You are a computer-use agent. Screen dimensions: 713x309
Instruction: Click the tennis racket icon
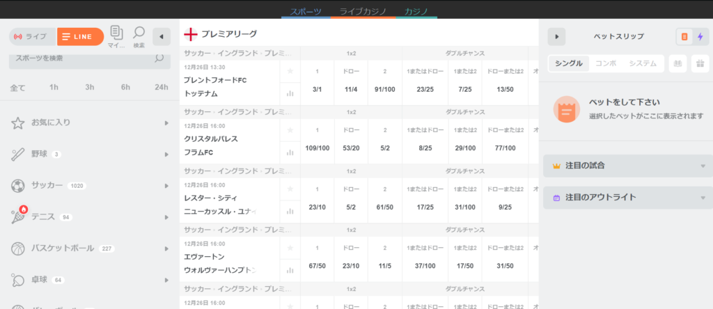[17, 217]
